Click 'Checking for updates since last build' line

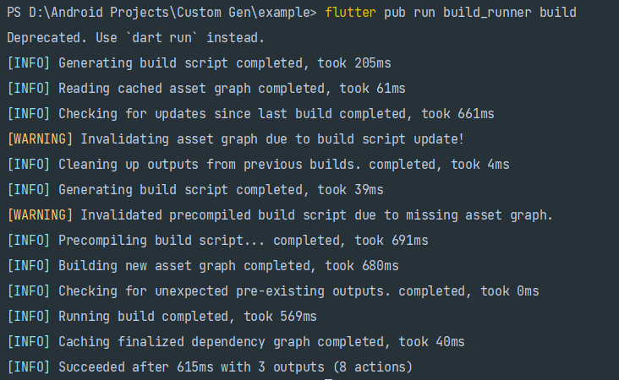(x=250, y=114)
